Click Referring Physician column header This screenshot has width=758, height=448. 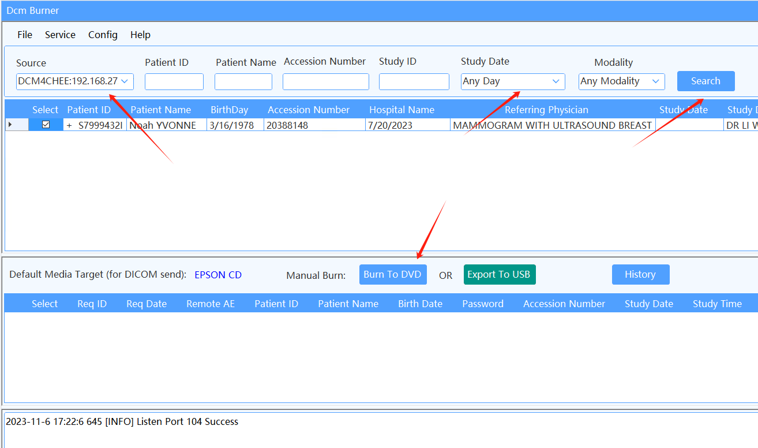(546, 110)
